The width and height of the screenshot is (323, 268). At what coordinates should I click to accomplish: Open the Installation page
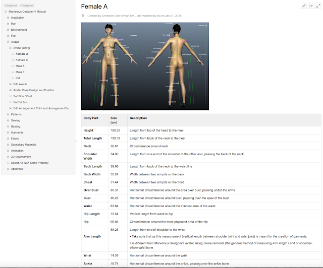18,18
